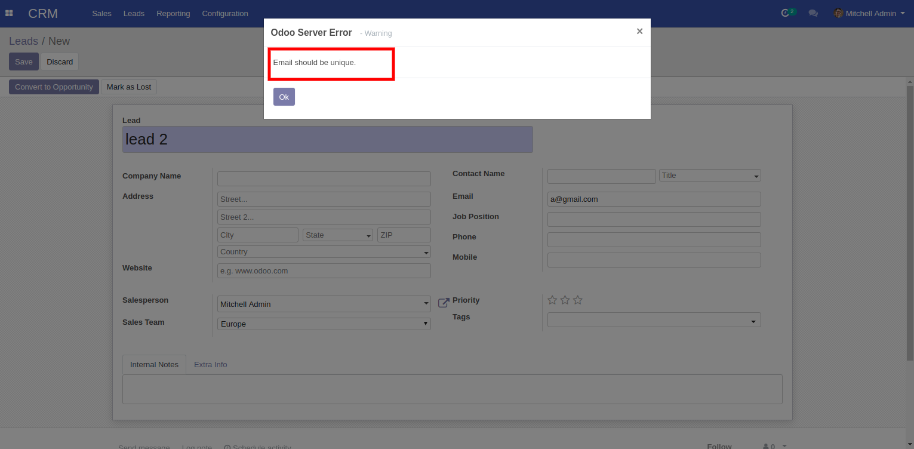Click the City input field
The width and height of the screenshot is (914, 449).
pos(258,235)
